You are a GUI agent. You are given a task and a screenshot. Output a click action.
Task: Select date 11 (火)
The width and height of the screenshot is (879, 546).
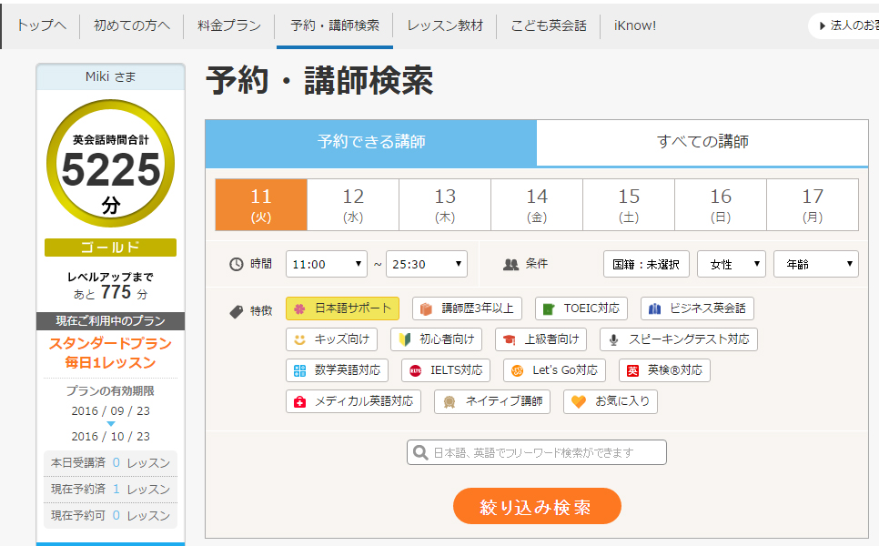click(261, 205)
